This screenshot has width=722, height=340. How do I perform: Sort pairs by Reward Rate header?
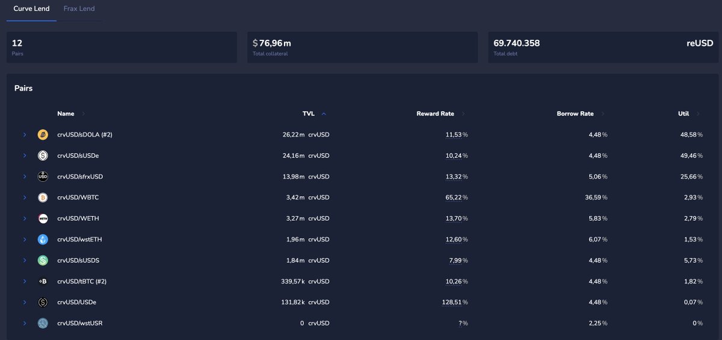click(x=435, y=114)
